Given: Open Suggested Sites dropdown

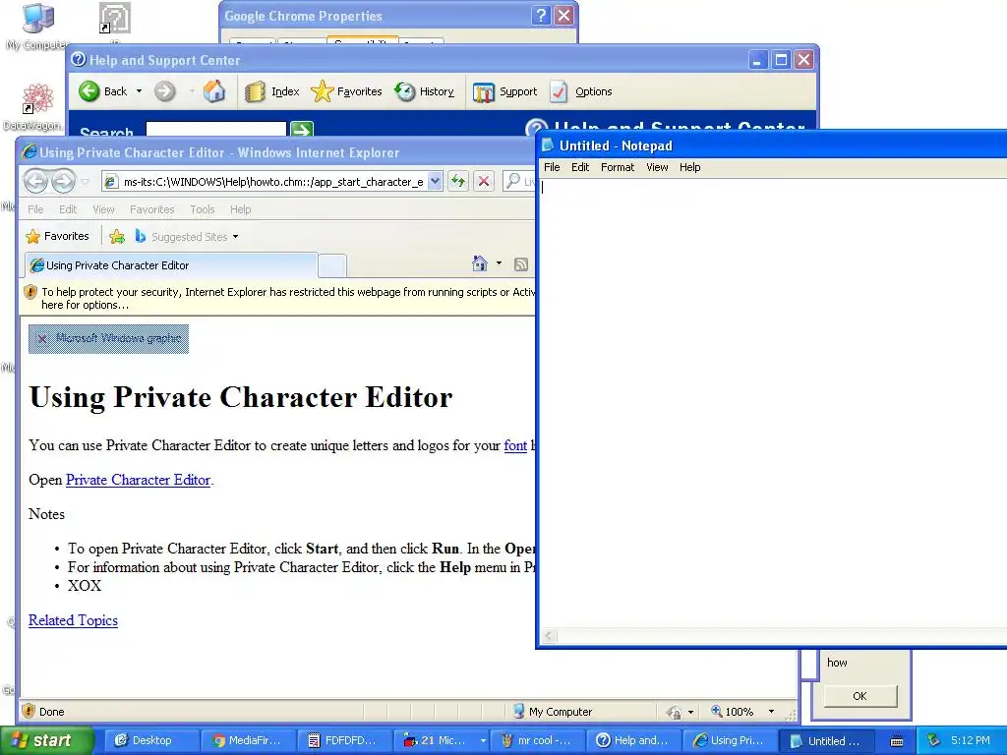Looking at the screenshot, I should coord(187,237).
